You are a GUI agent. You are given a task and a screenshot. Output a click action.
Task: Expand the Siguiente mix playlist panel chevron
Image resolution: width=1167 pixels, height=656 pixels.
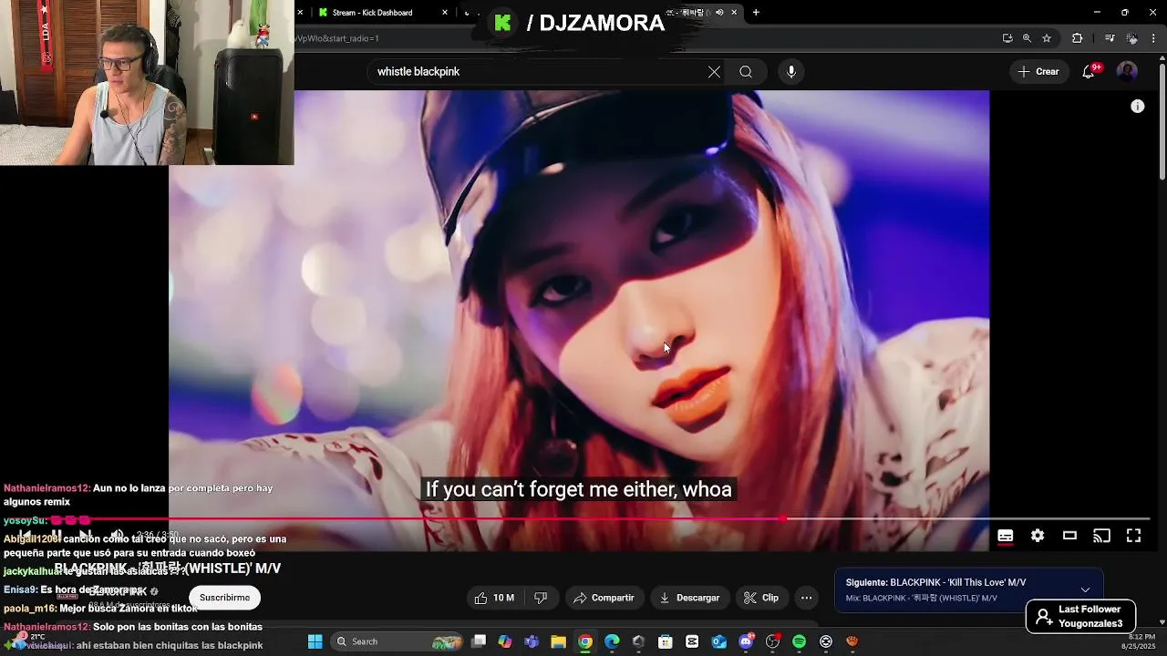pyautogui.click(x=1085, y=589)
